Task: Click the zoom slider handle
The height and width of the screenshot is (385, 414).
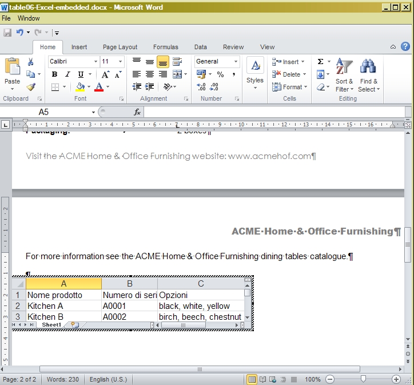Action: (363, 379)
